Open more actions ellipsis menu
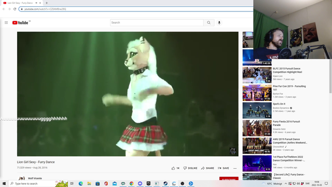 click(235, 168)
